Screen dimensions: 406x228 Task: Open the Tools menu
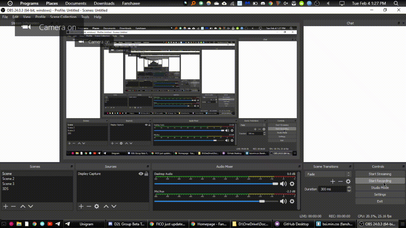tap(85, 17)
